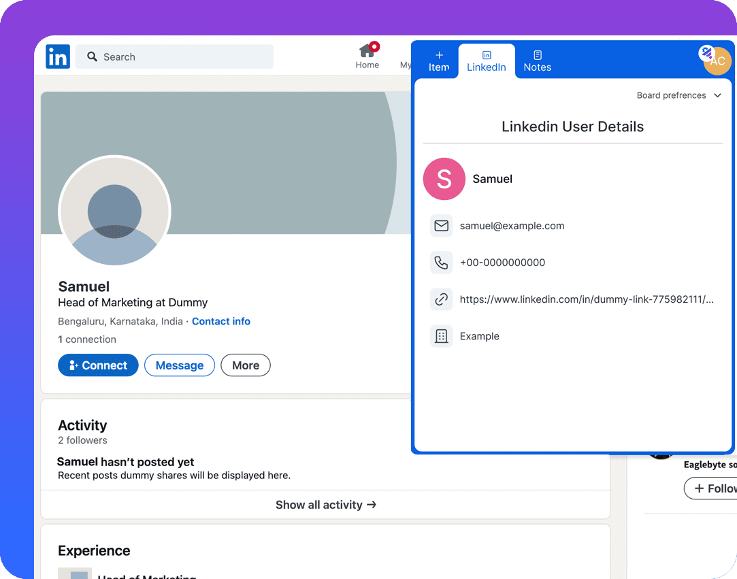Switch to the Item tab

pos(438,61)
